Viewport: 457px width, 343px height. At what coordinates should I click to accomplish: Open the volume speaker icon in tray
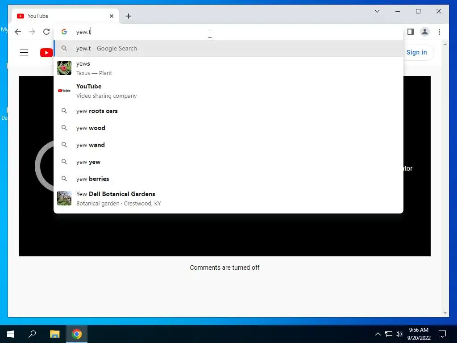(x=399, y=334)
